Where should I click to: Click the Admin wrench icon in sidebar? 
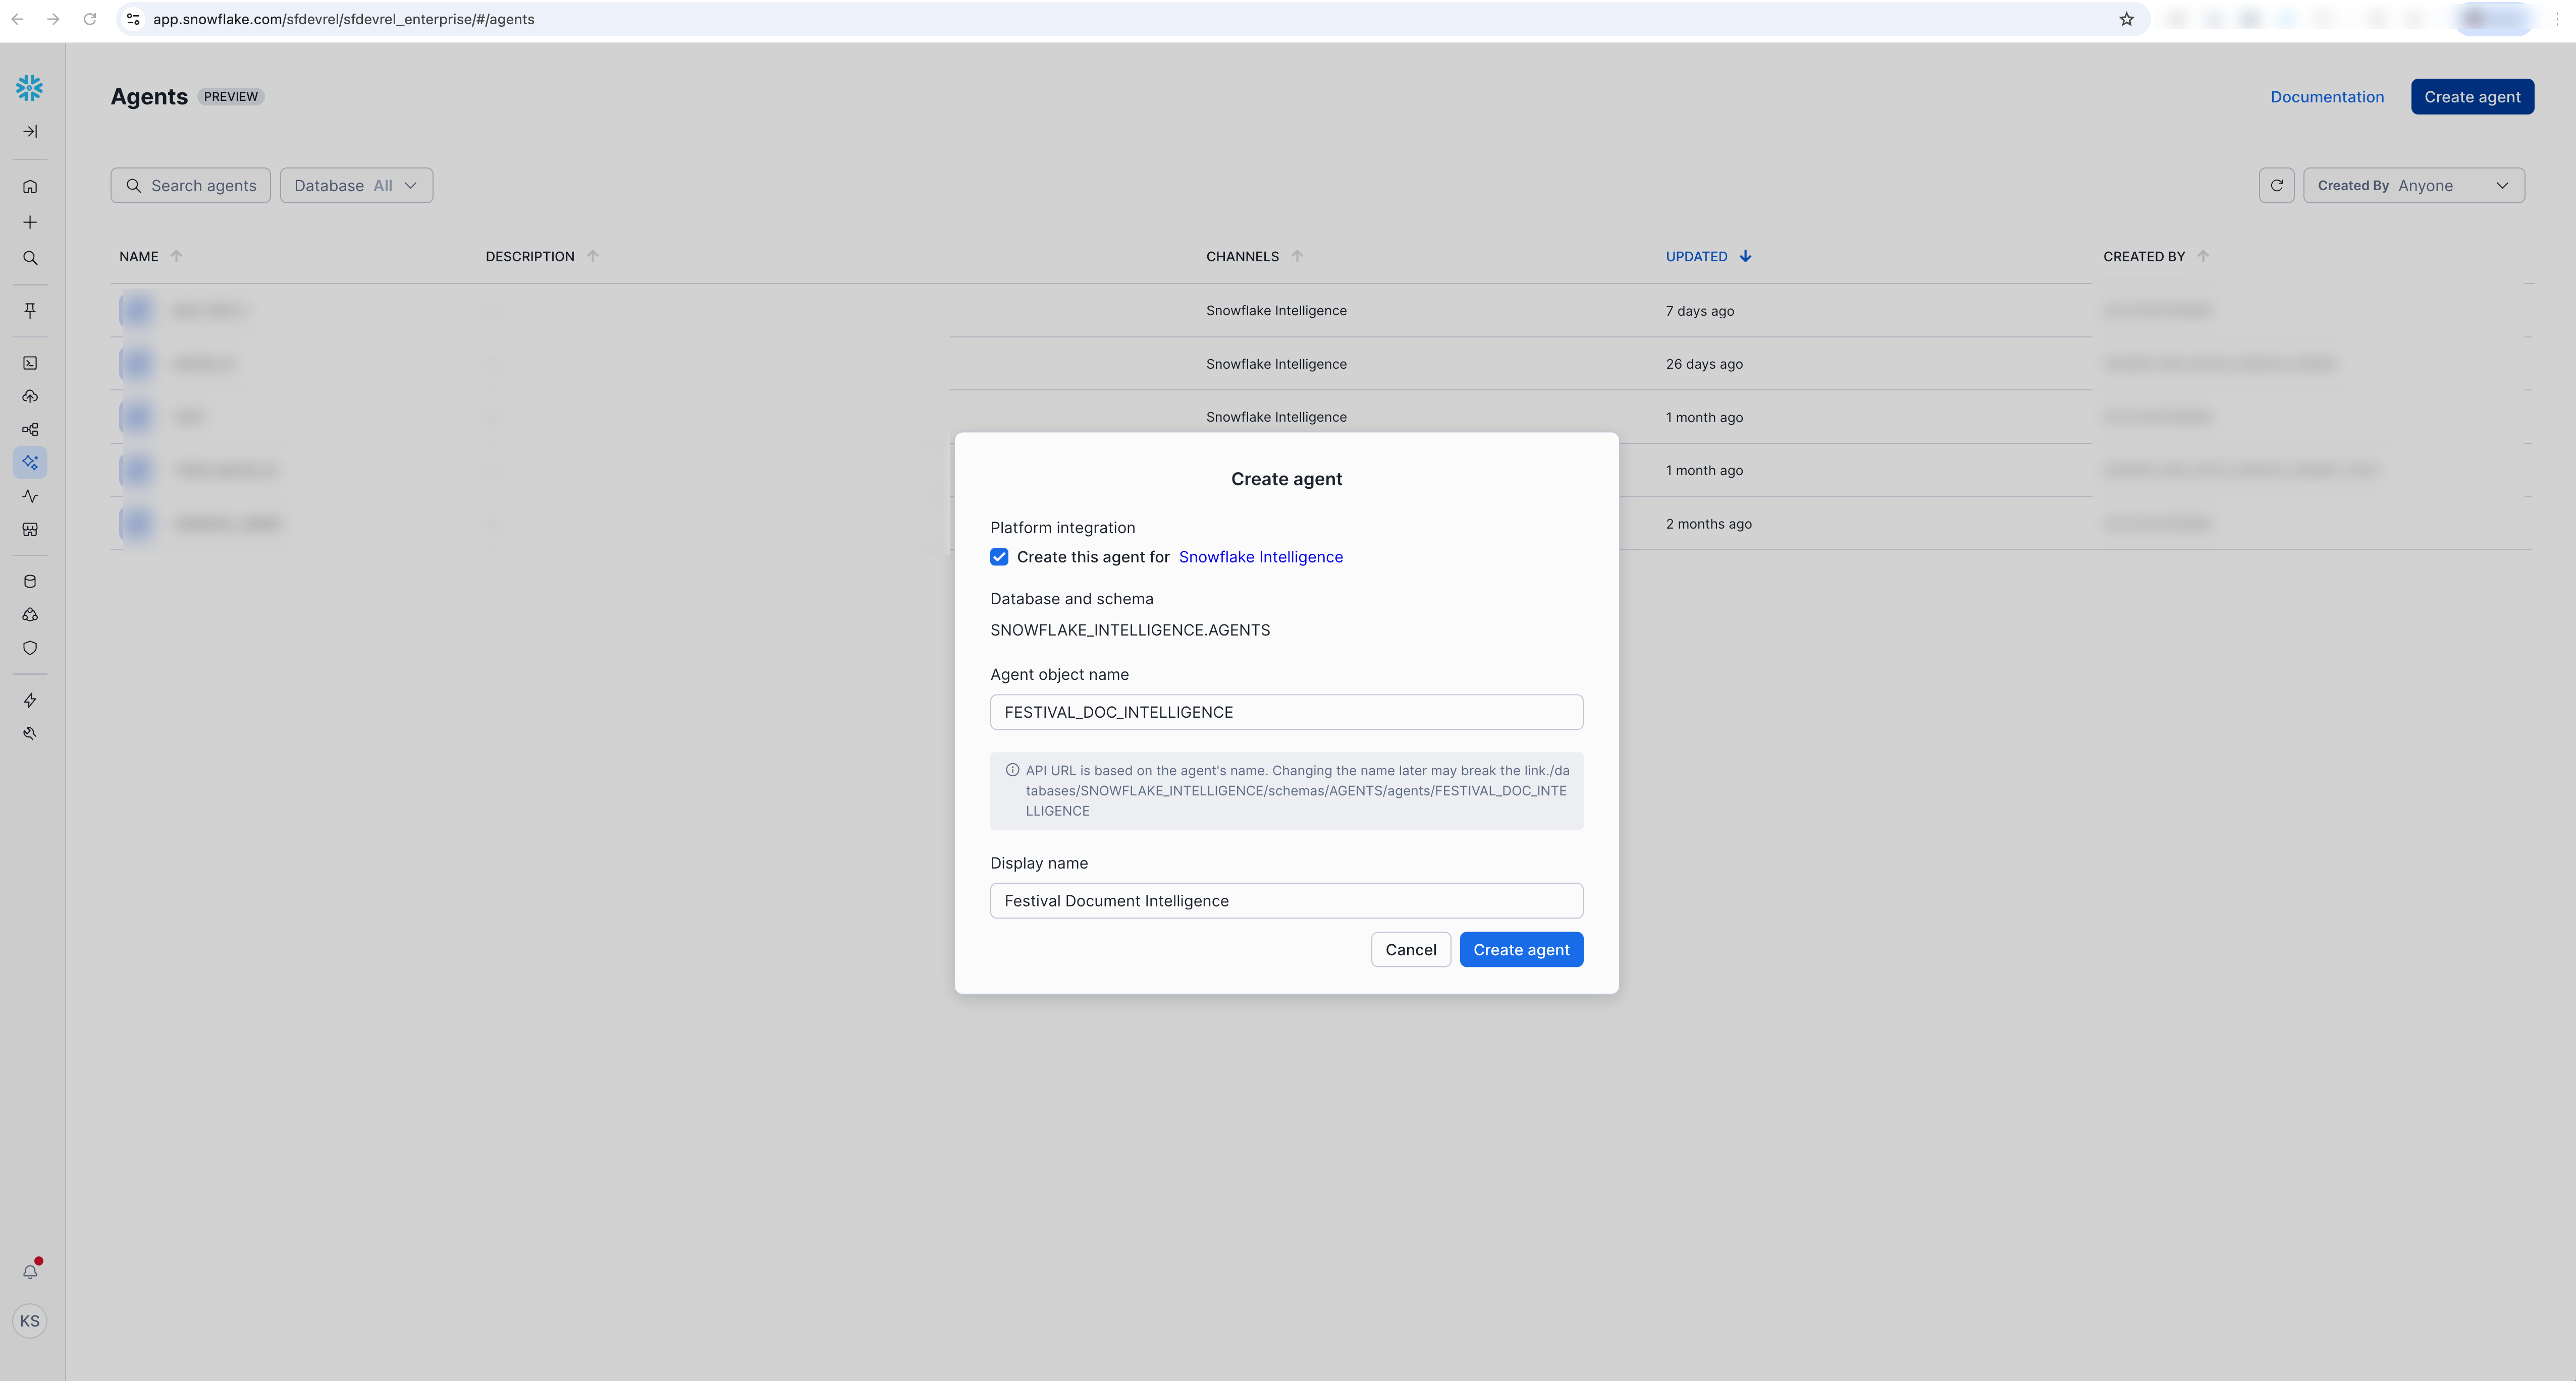[29, 732]
